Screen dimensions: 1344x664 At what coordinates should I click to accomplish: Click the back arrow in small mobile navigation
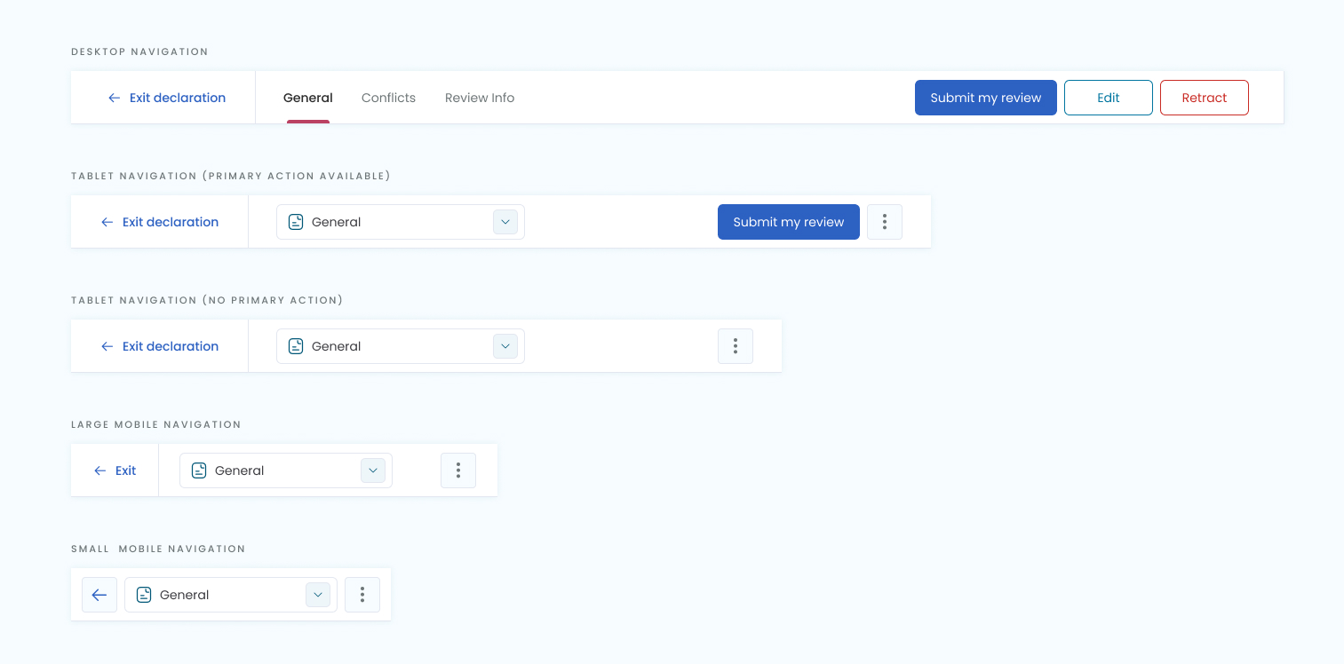[99, 595]
